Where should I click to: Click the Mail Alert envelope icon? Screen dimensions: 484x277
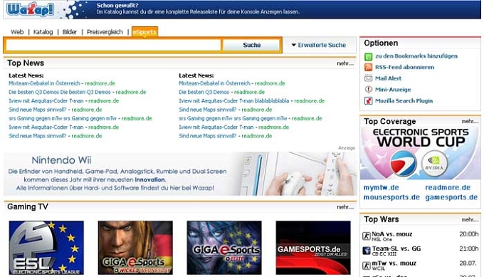point(368,78)
